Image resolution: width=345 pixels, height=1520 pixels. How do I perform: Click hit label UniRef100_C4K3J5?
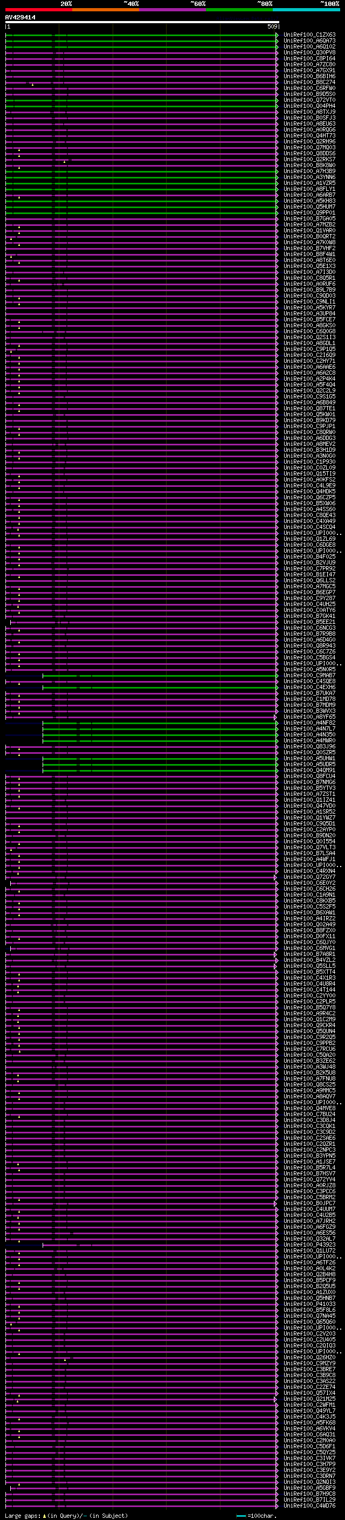coord(309,1416)
